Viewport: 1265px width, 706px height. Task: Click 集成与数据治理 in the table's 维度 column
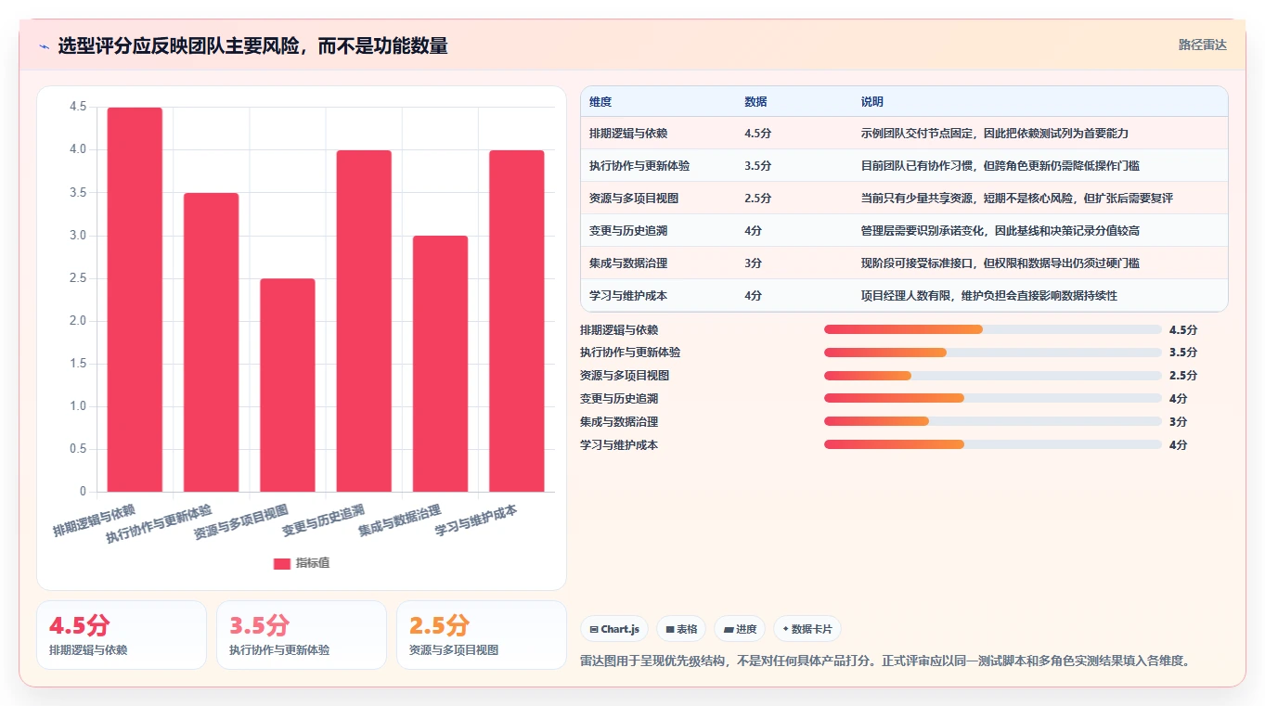point(628,263)
